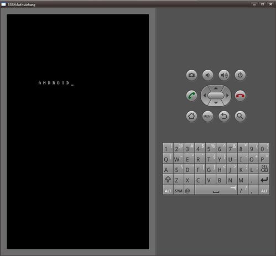Toggle the left ALT key
Image resolution: width=276 pixels, height=256 pixels.
[168, 190]
